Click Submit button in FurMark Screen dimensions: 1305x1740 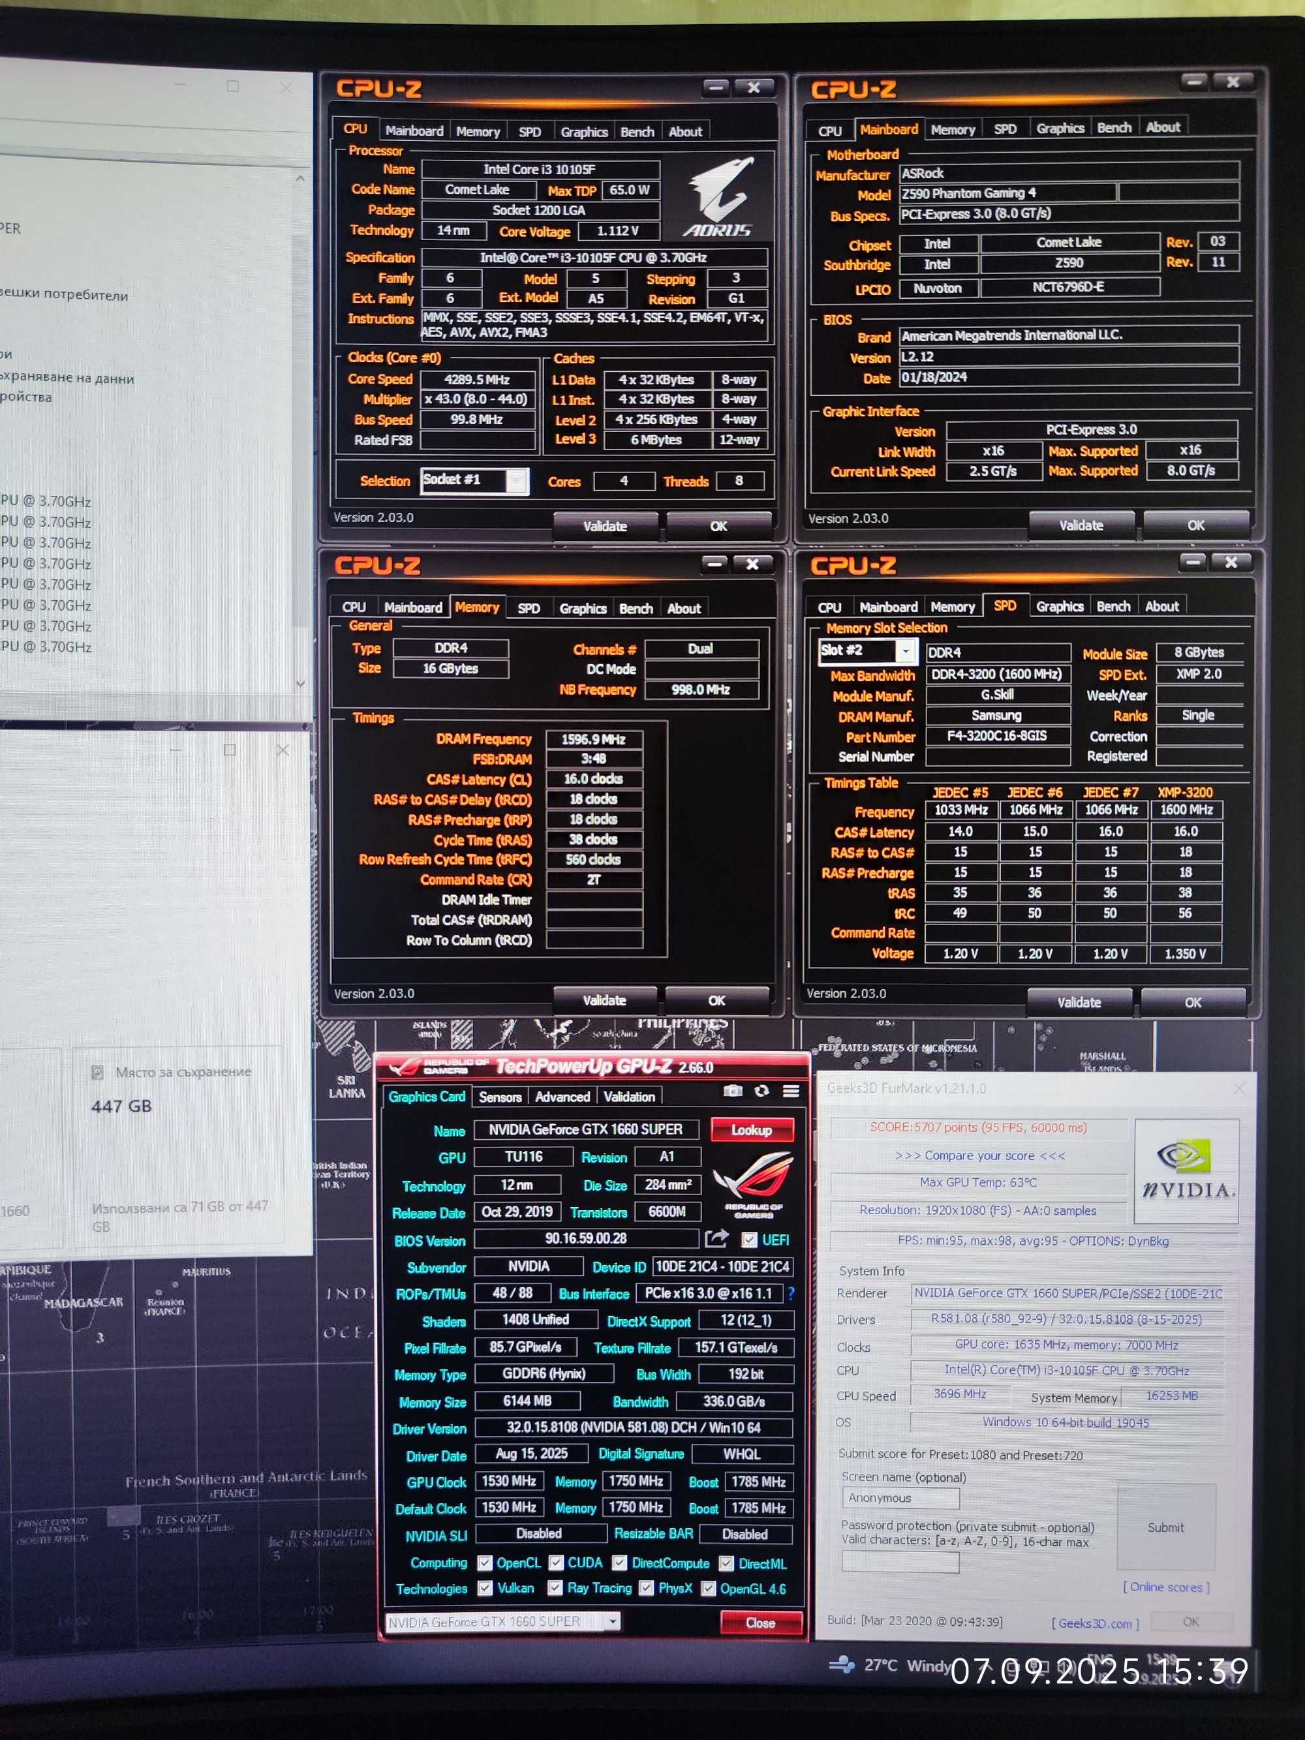1166,1527
